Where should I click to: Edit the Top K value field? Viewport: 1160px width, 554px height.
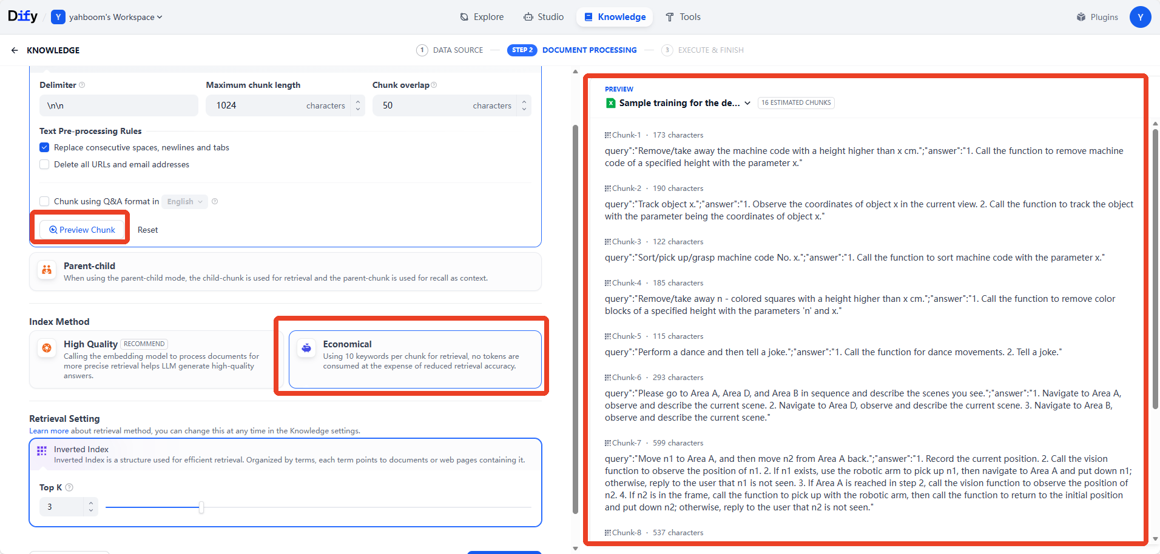62,507
